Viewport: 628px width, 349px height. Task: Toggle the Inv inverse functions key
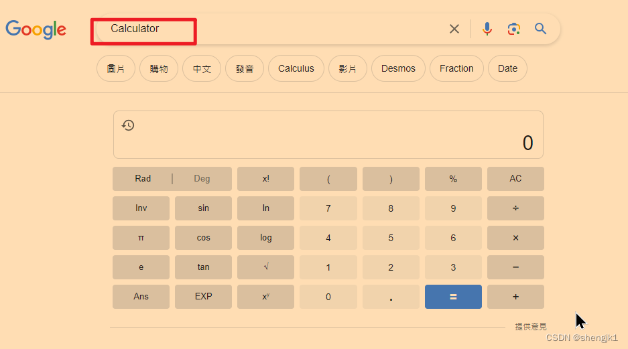141,208
